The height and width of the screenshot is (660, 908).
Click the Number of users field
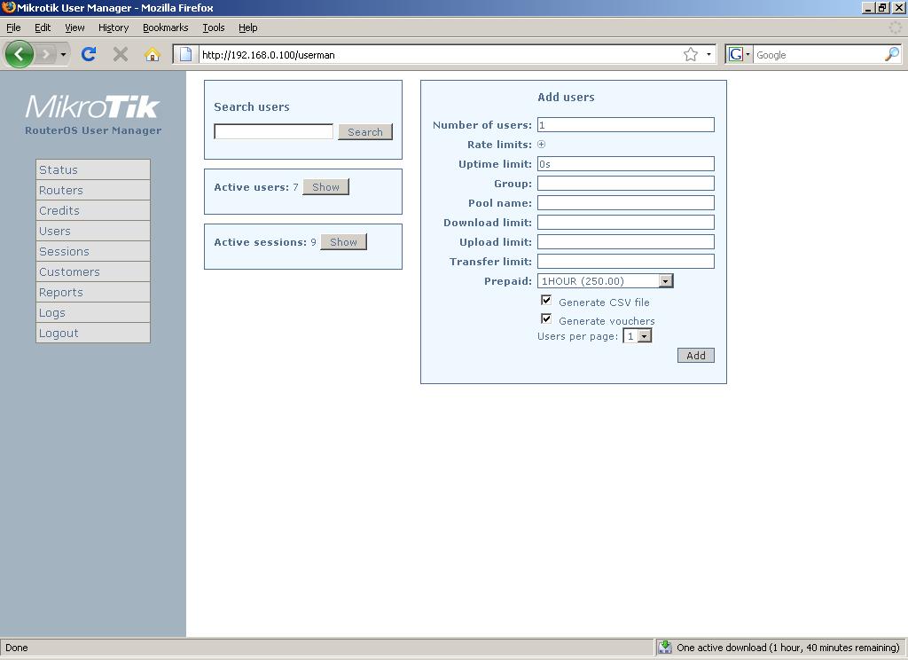pos(626,124)
